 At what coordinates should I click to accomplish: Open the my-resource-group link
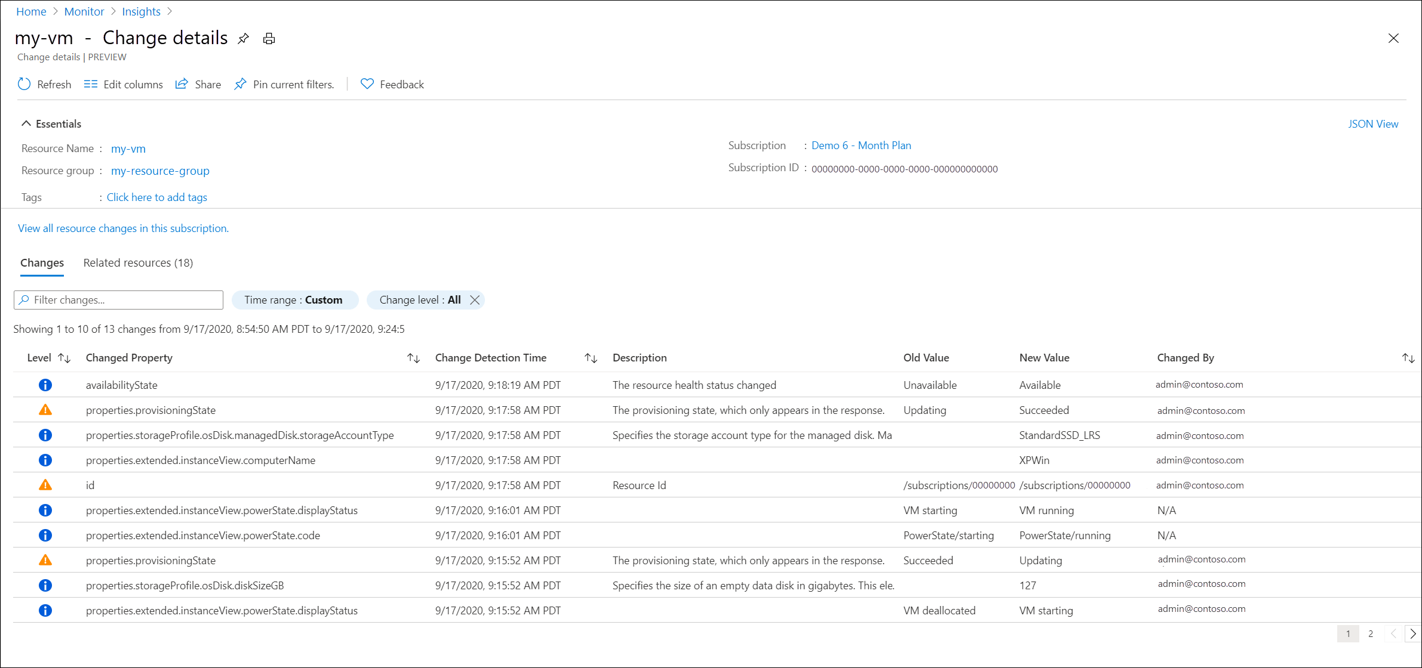tap(160, 171)
